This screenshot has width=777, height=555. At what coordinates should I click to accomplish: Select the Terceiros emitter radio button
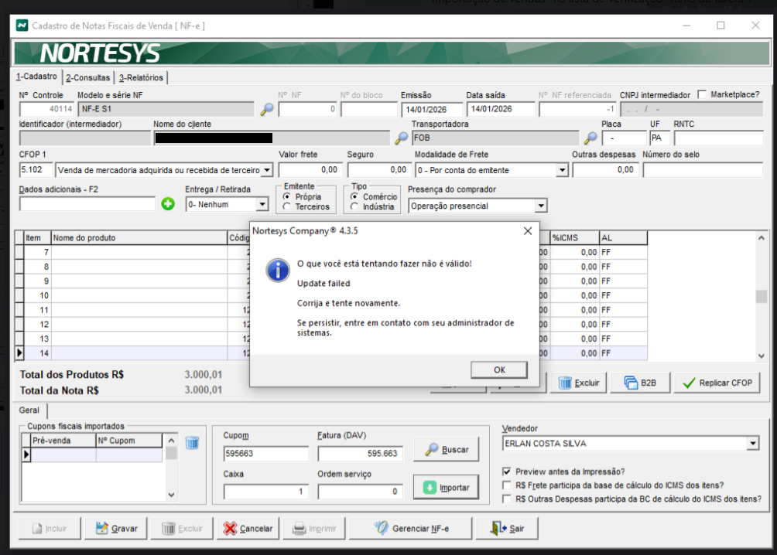coord(288,206)
